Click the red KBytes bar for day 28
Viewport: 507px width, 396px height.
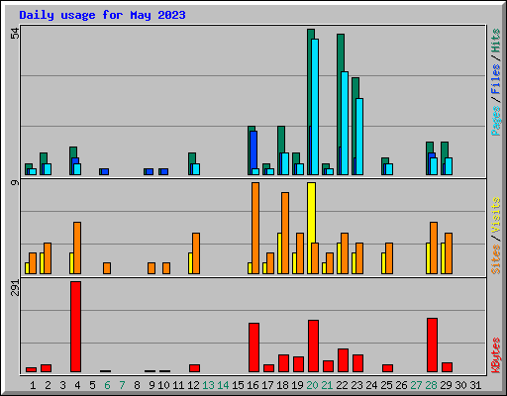(432, 346)
